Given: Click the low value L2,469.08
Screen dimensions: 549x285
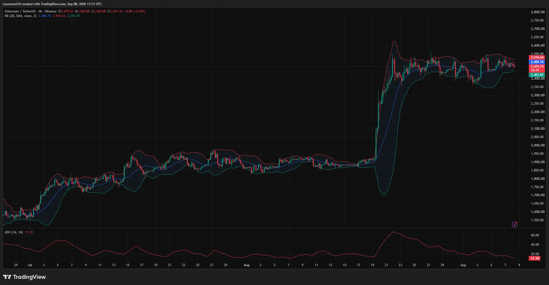Looking at the screenshot, I should [99, 11].
